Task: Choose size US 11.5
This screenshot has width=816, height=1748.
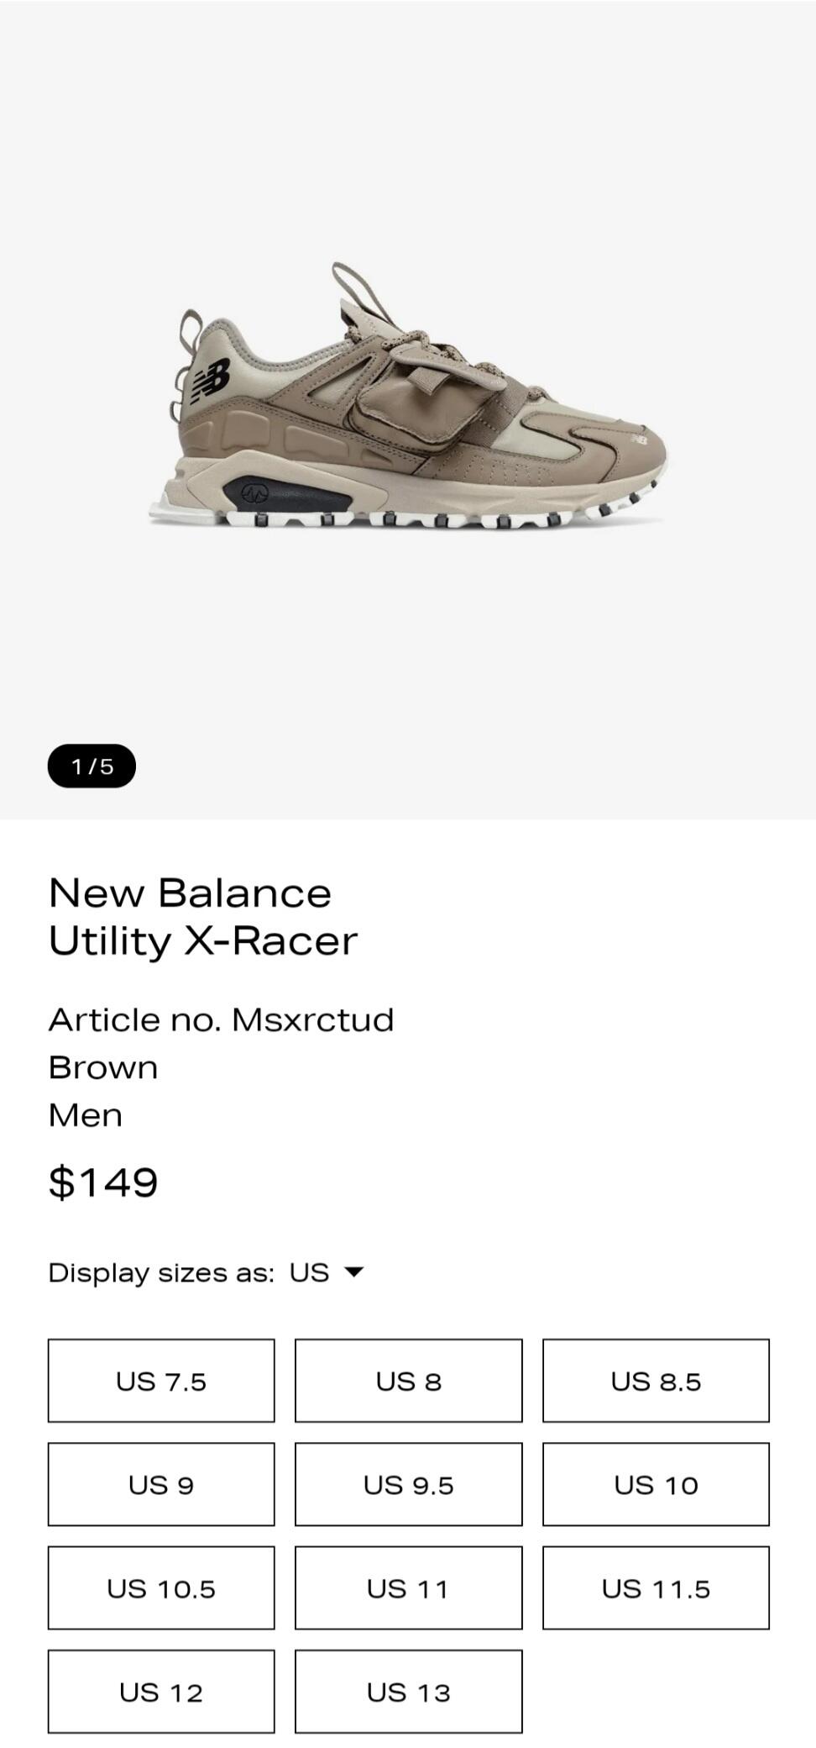Action: coord(656,1587)
